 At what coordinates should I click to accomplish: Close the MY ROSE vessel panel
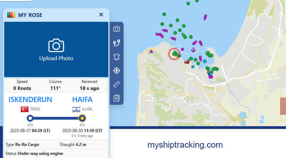coord(101,15)
